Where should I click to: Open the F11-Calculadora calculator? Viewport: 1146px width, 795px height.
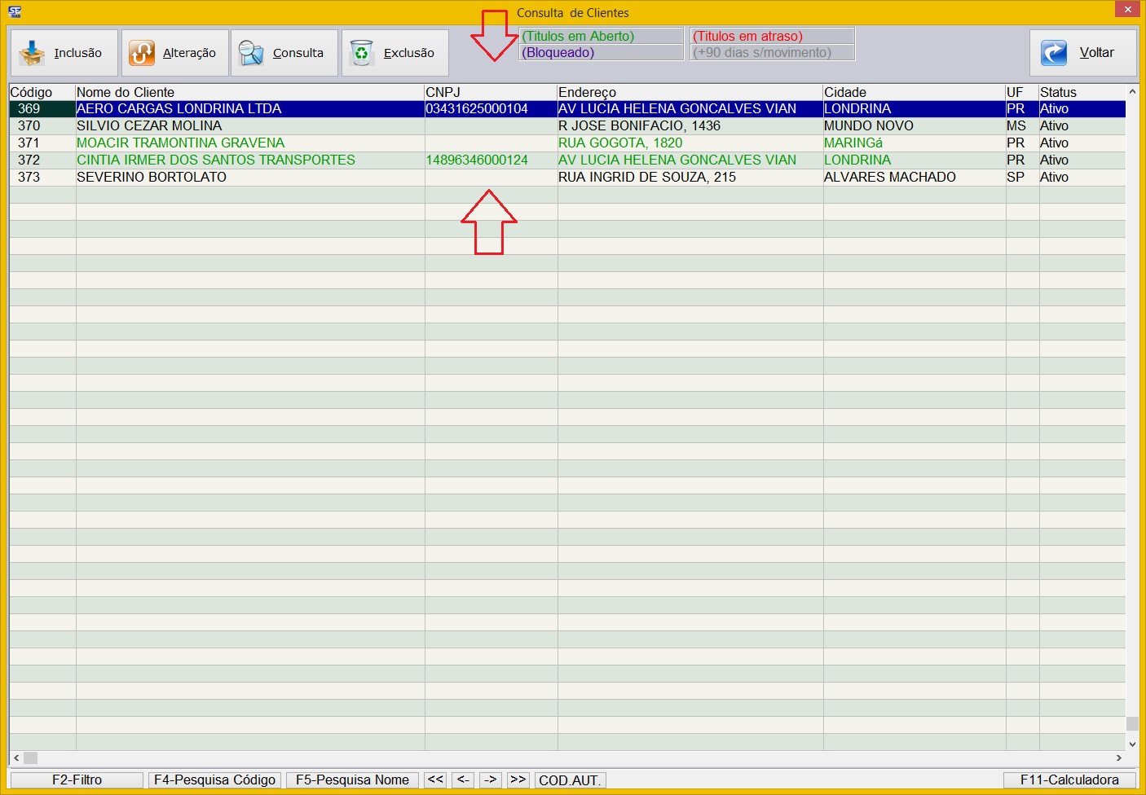point(1069,780)
